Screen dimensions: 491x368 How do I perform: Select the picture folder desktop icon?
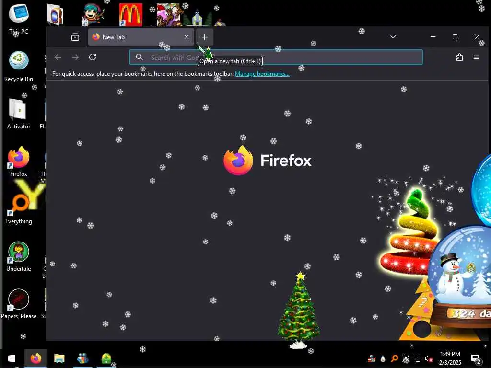point(55,15)
